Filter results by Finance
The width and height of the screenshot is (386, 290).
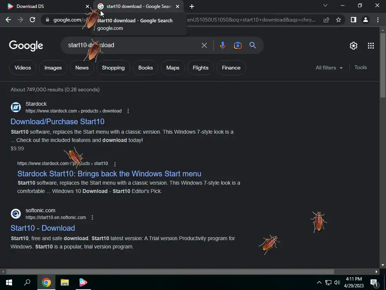pos(231,68)
